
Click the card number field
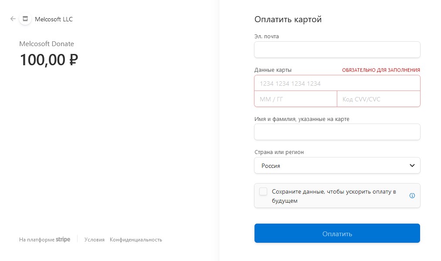point(337,83)
